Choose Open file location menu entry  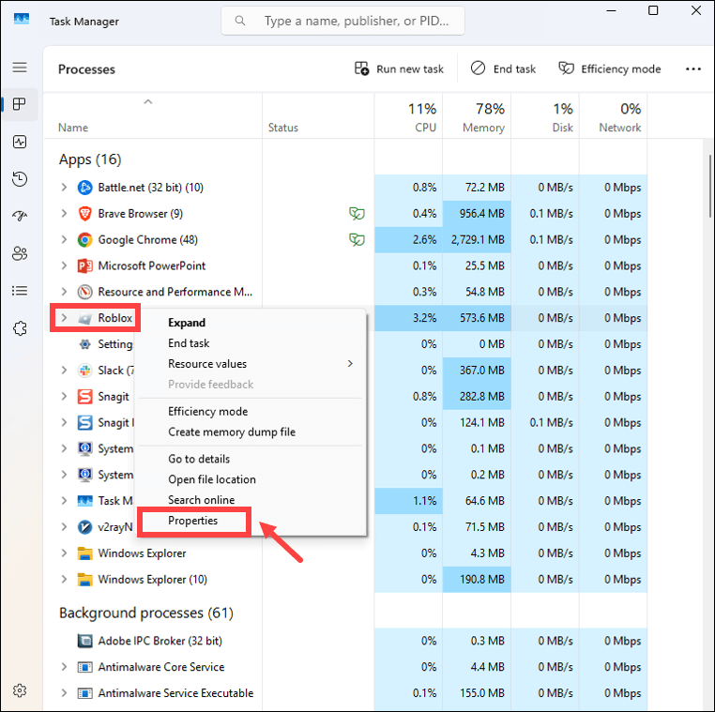point(211,479)
